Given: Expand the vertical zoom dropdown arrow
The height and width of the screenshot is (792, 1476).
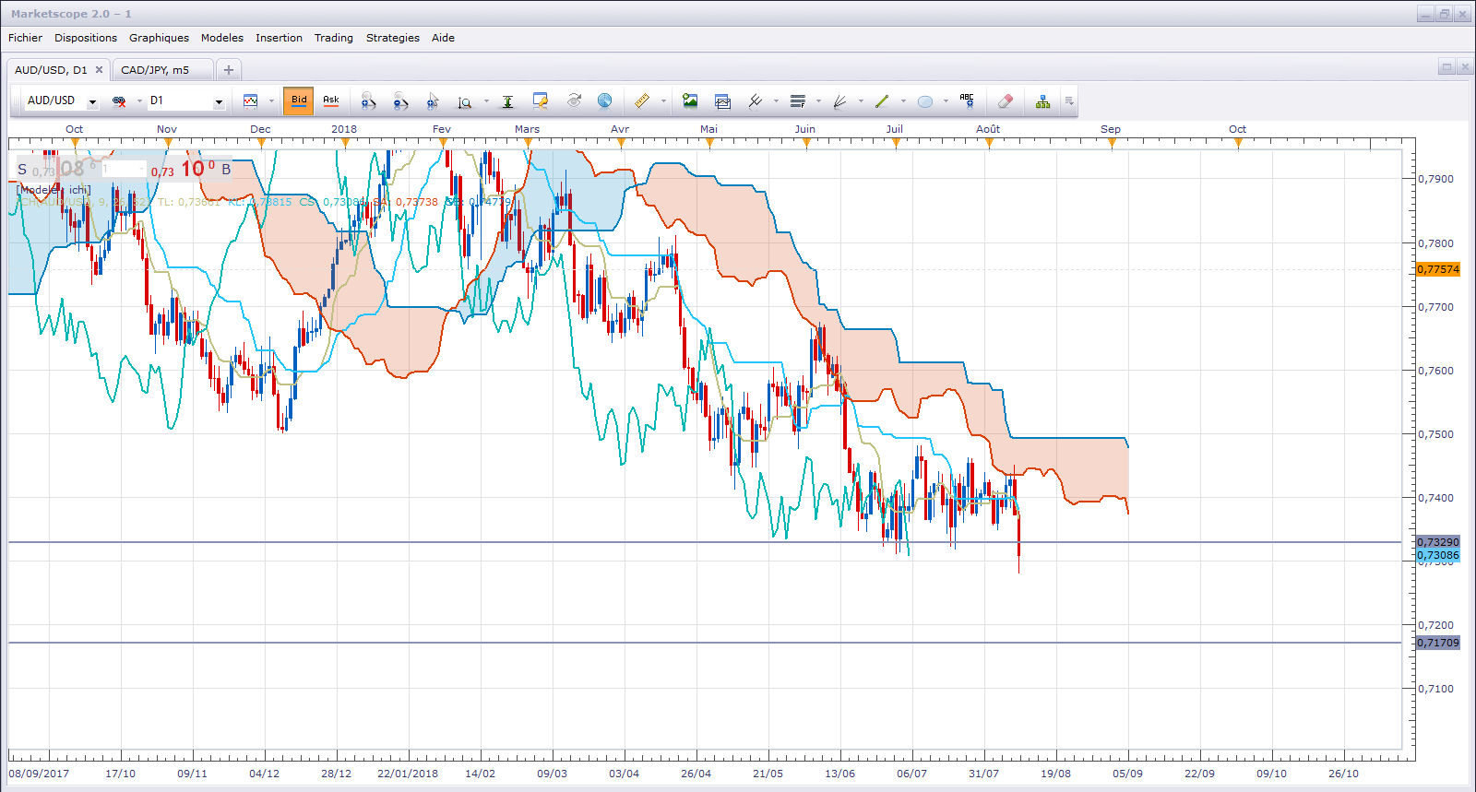Looking at the screenshot, I should tap(486, 101).
